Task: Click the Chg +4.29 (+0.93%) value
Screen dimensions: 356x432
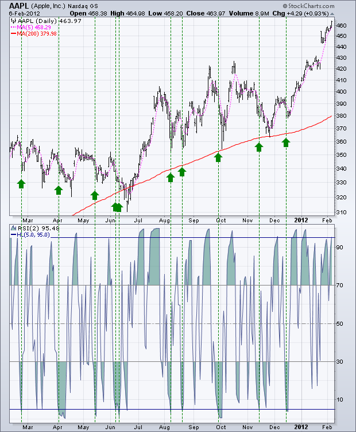Action: pyautogui.click(x=301, y=14)
